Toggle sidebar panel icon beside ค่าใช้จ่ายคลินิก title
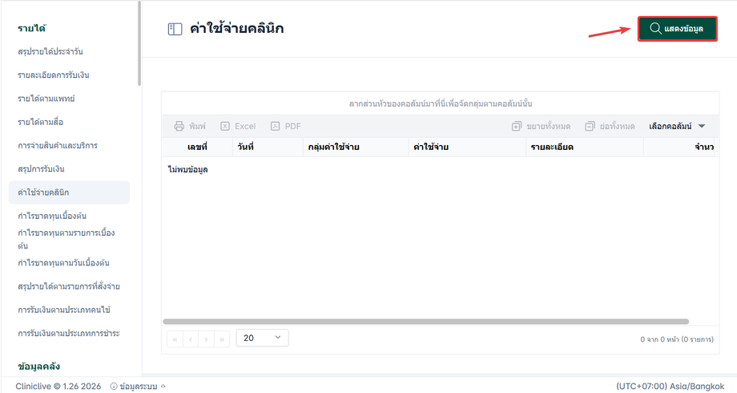Image resolution: width=737 pixels, height=393 pixels. pyautogui.click(x=175, y=29)
